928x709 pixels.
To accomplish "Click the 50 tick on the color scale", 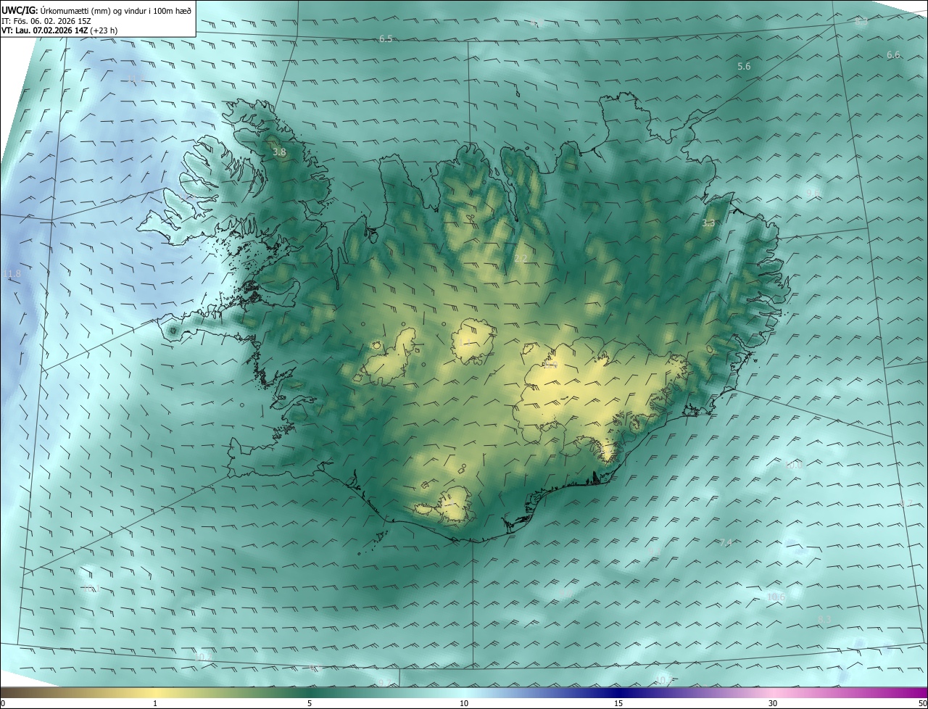I will click(922, 703).
